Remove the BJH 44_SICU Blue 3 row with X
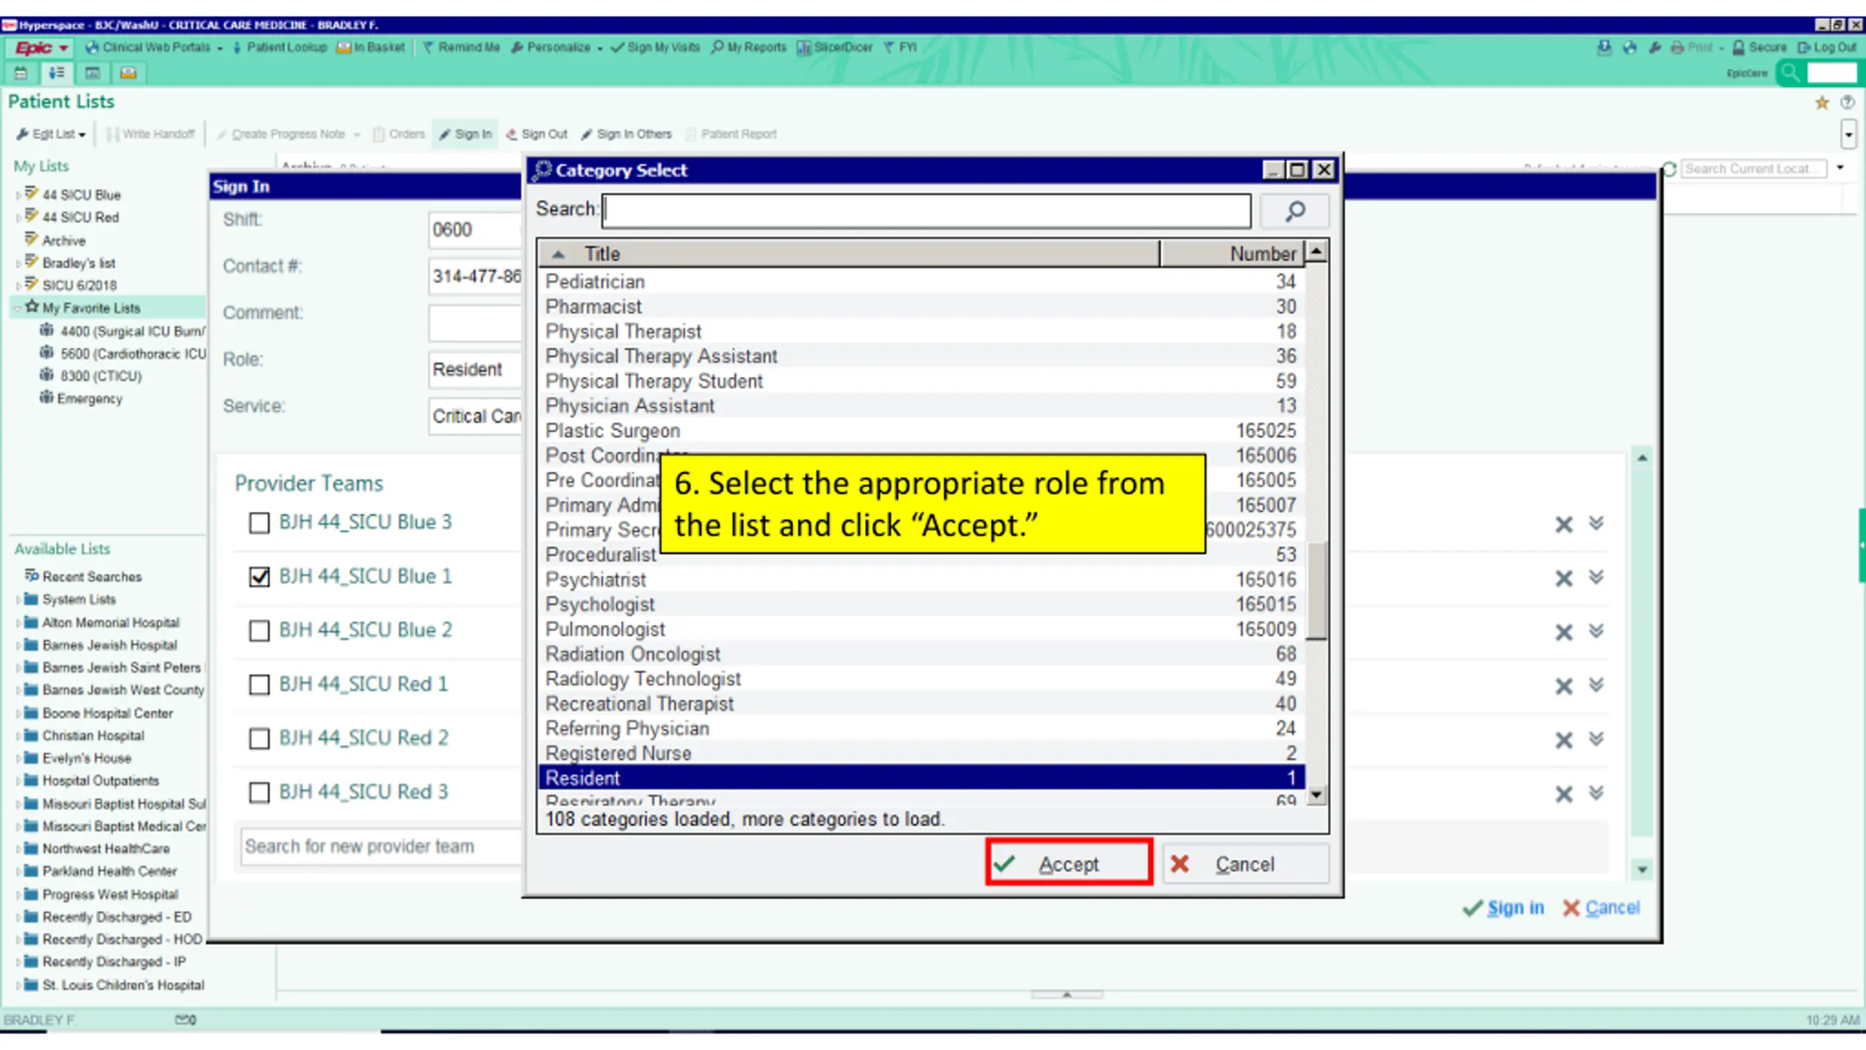 (x=1564, y=524)
